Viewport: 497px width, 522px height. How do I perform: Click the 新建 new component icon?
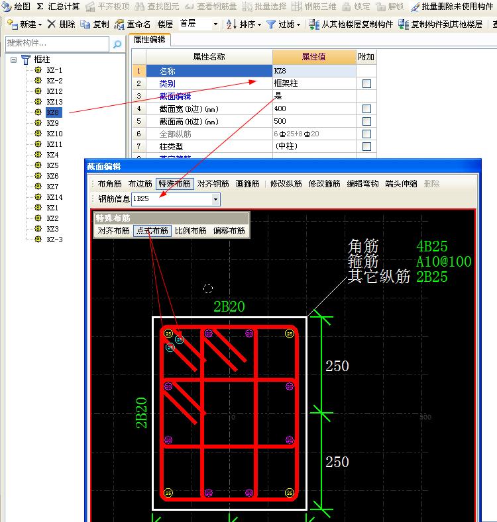13,24
